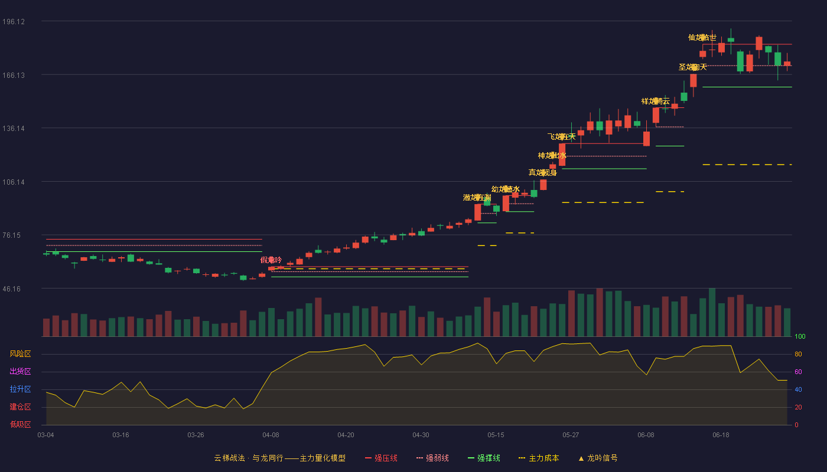This screenshot has width=827, height=472.
Task: Click the 136.14 price axis label
Action: 14,129
